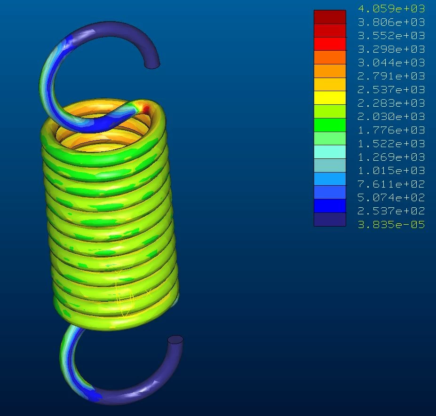
Task: Click the legend value 3.806e+03
Action: pos(391,22)
